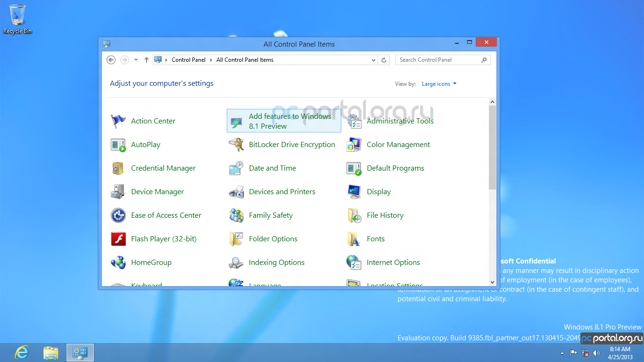Open File Explorer from the taskbar
This screenshot has width=644, height=362.
(x=51, y=353)
